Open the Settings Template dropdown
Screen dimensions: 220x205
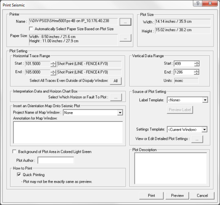pos(204,129)
